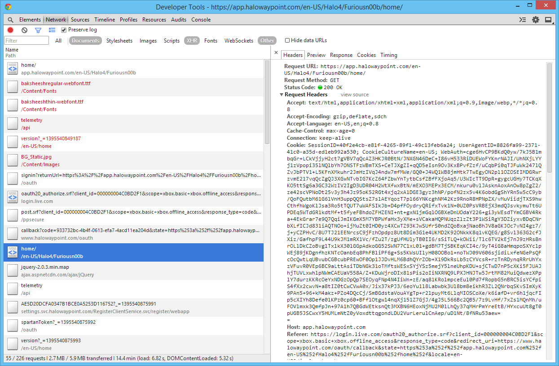Image resolution: width=559 pixels, height=366 pixels.
Task: Click the dock-to-window icon
Action: (548, 20)
